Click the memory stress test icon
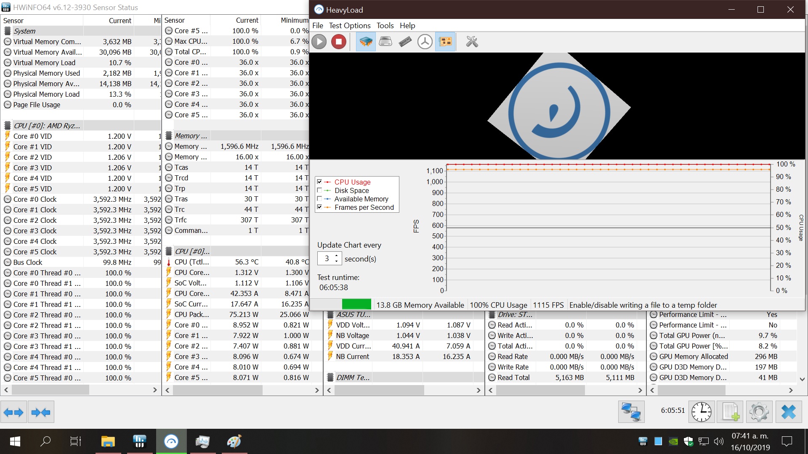 coord(405,41)
